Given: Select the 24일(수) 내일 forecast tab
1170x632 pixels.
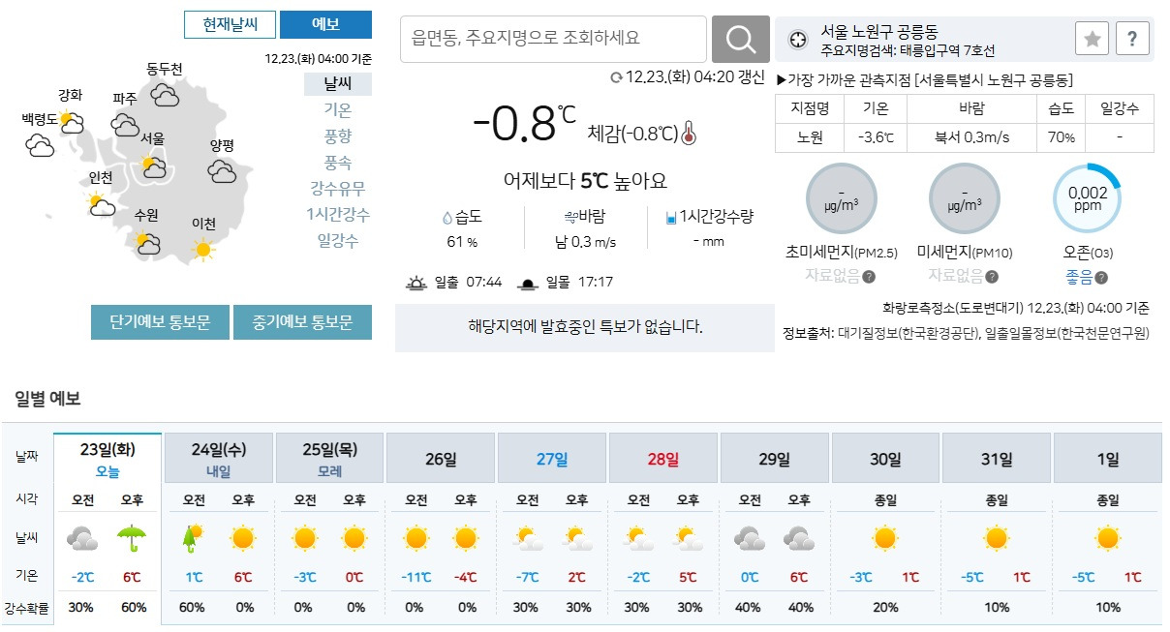Looking at the screenshot, I should 219,459.
